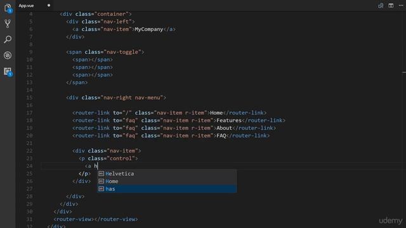This screenshot has height=228, width=406.
Task: Click the FAQ text on line 20
Action: 221,136
